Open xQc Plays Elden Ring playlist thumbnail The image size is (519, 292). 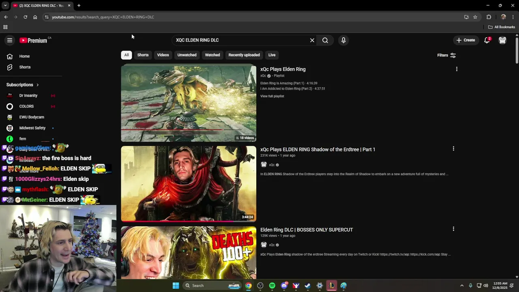coord(189,103)
